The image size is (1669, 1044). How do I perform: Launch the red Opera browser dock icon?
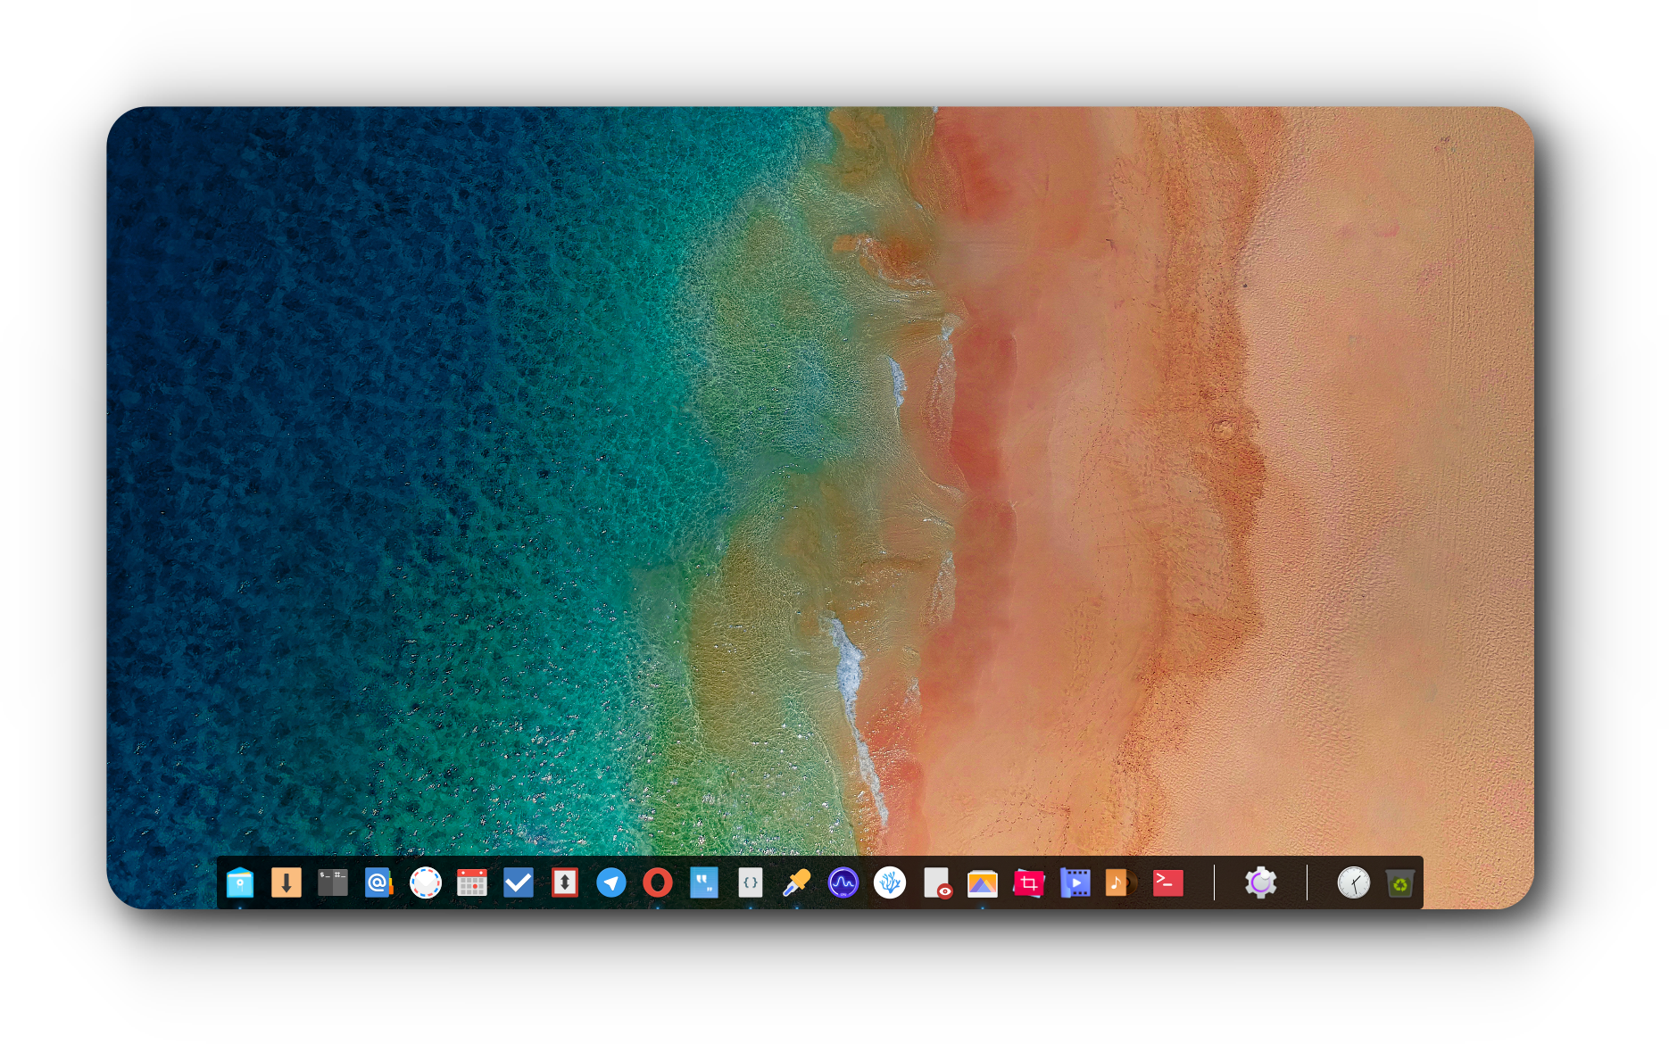point(658,883)
